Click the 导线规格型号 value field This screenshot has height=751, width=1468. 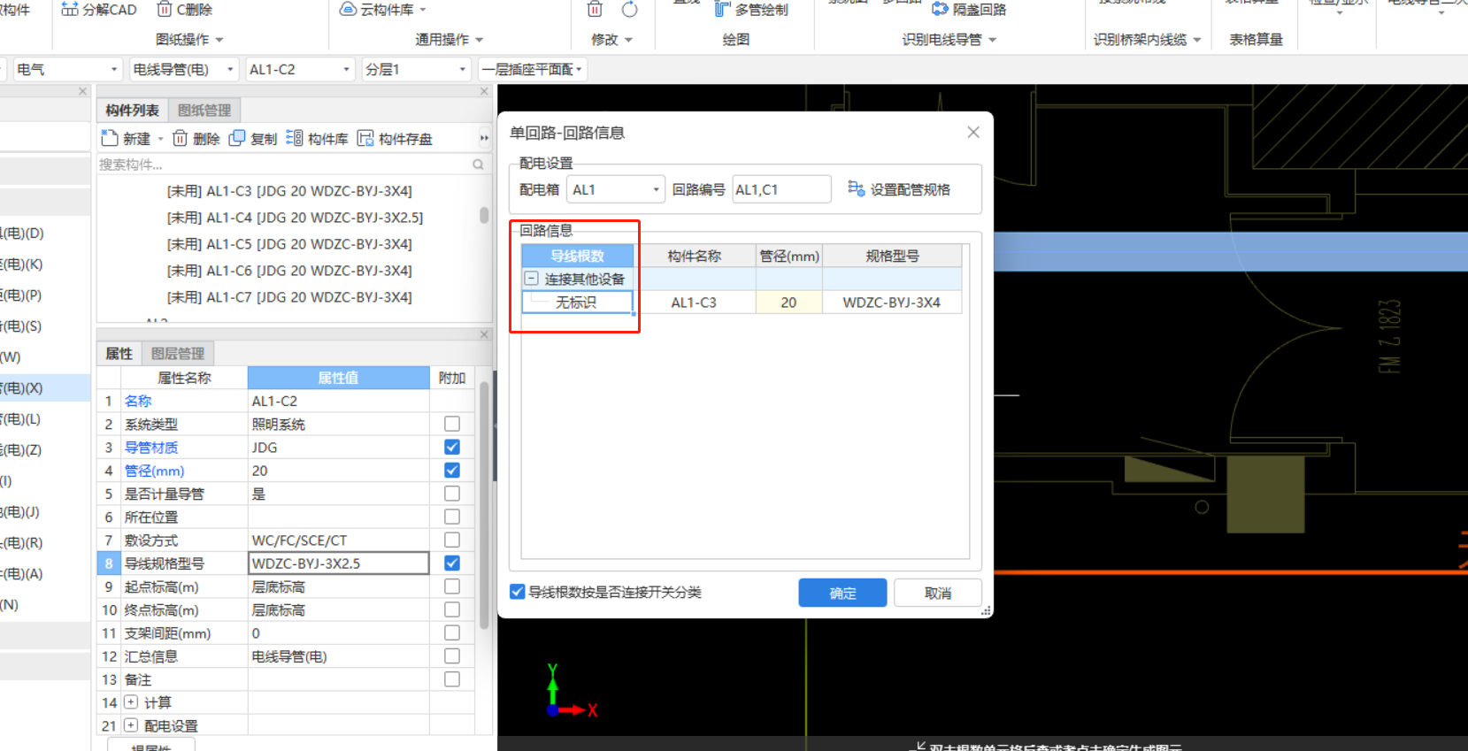point(339,563)
